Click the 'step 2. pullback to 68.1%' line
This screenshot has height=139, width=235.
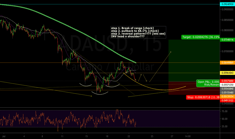(135, 31)
